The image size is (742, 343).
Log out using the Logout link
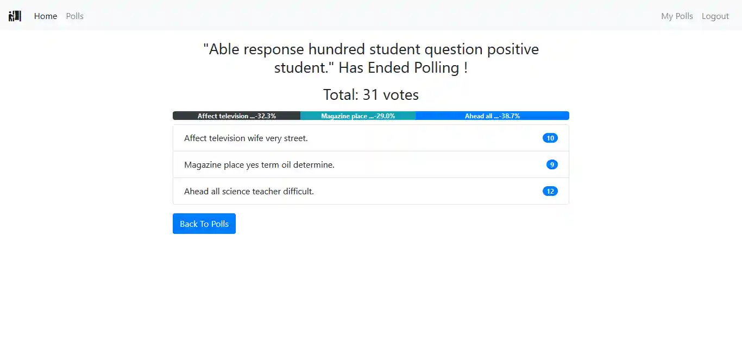(715, 16)
